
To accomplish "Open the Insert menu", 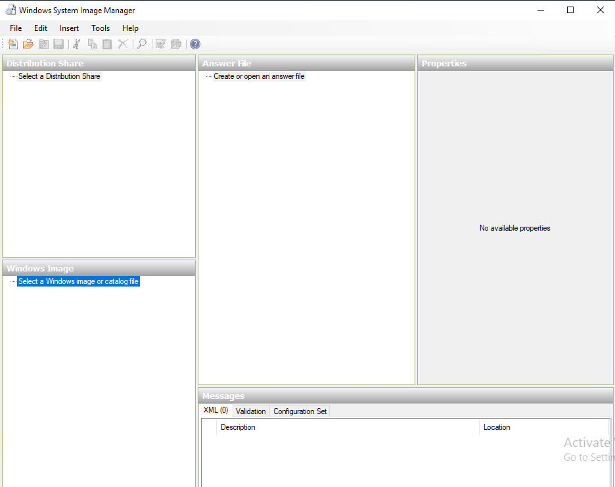I will click(69, 28).
